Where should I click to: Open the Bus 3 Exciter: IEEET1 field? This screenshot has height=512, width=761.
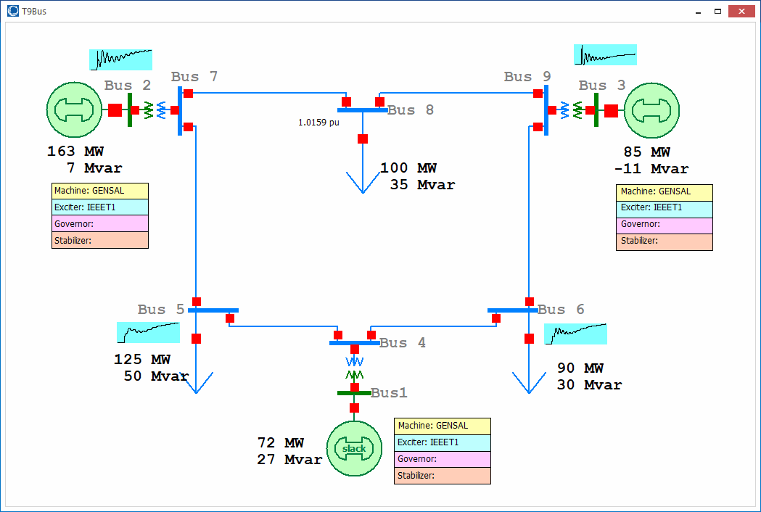point(664,209)
